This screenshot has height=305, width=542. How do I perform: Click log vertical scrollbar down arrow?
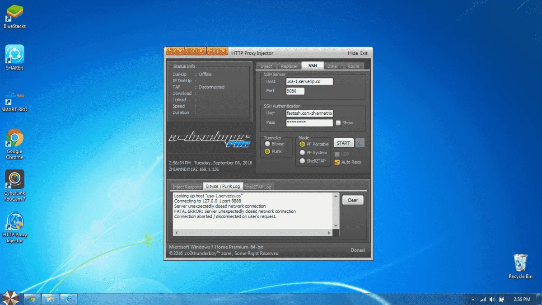[336, 226]
